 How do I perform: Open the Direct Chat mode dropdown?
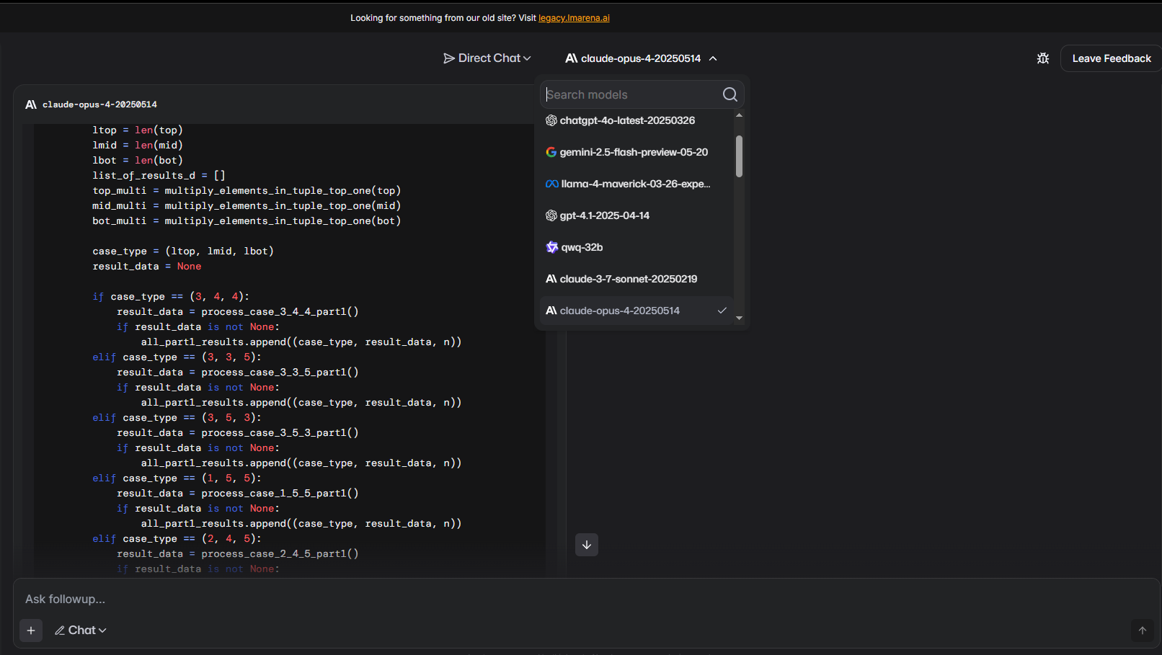tap(487, 58)
